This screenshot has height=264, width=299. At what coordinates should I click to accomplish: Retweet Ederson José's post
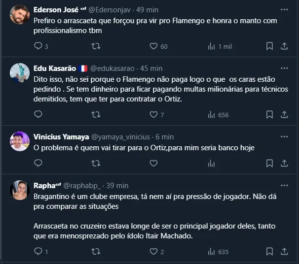coord(96,46)
